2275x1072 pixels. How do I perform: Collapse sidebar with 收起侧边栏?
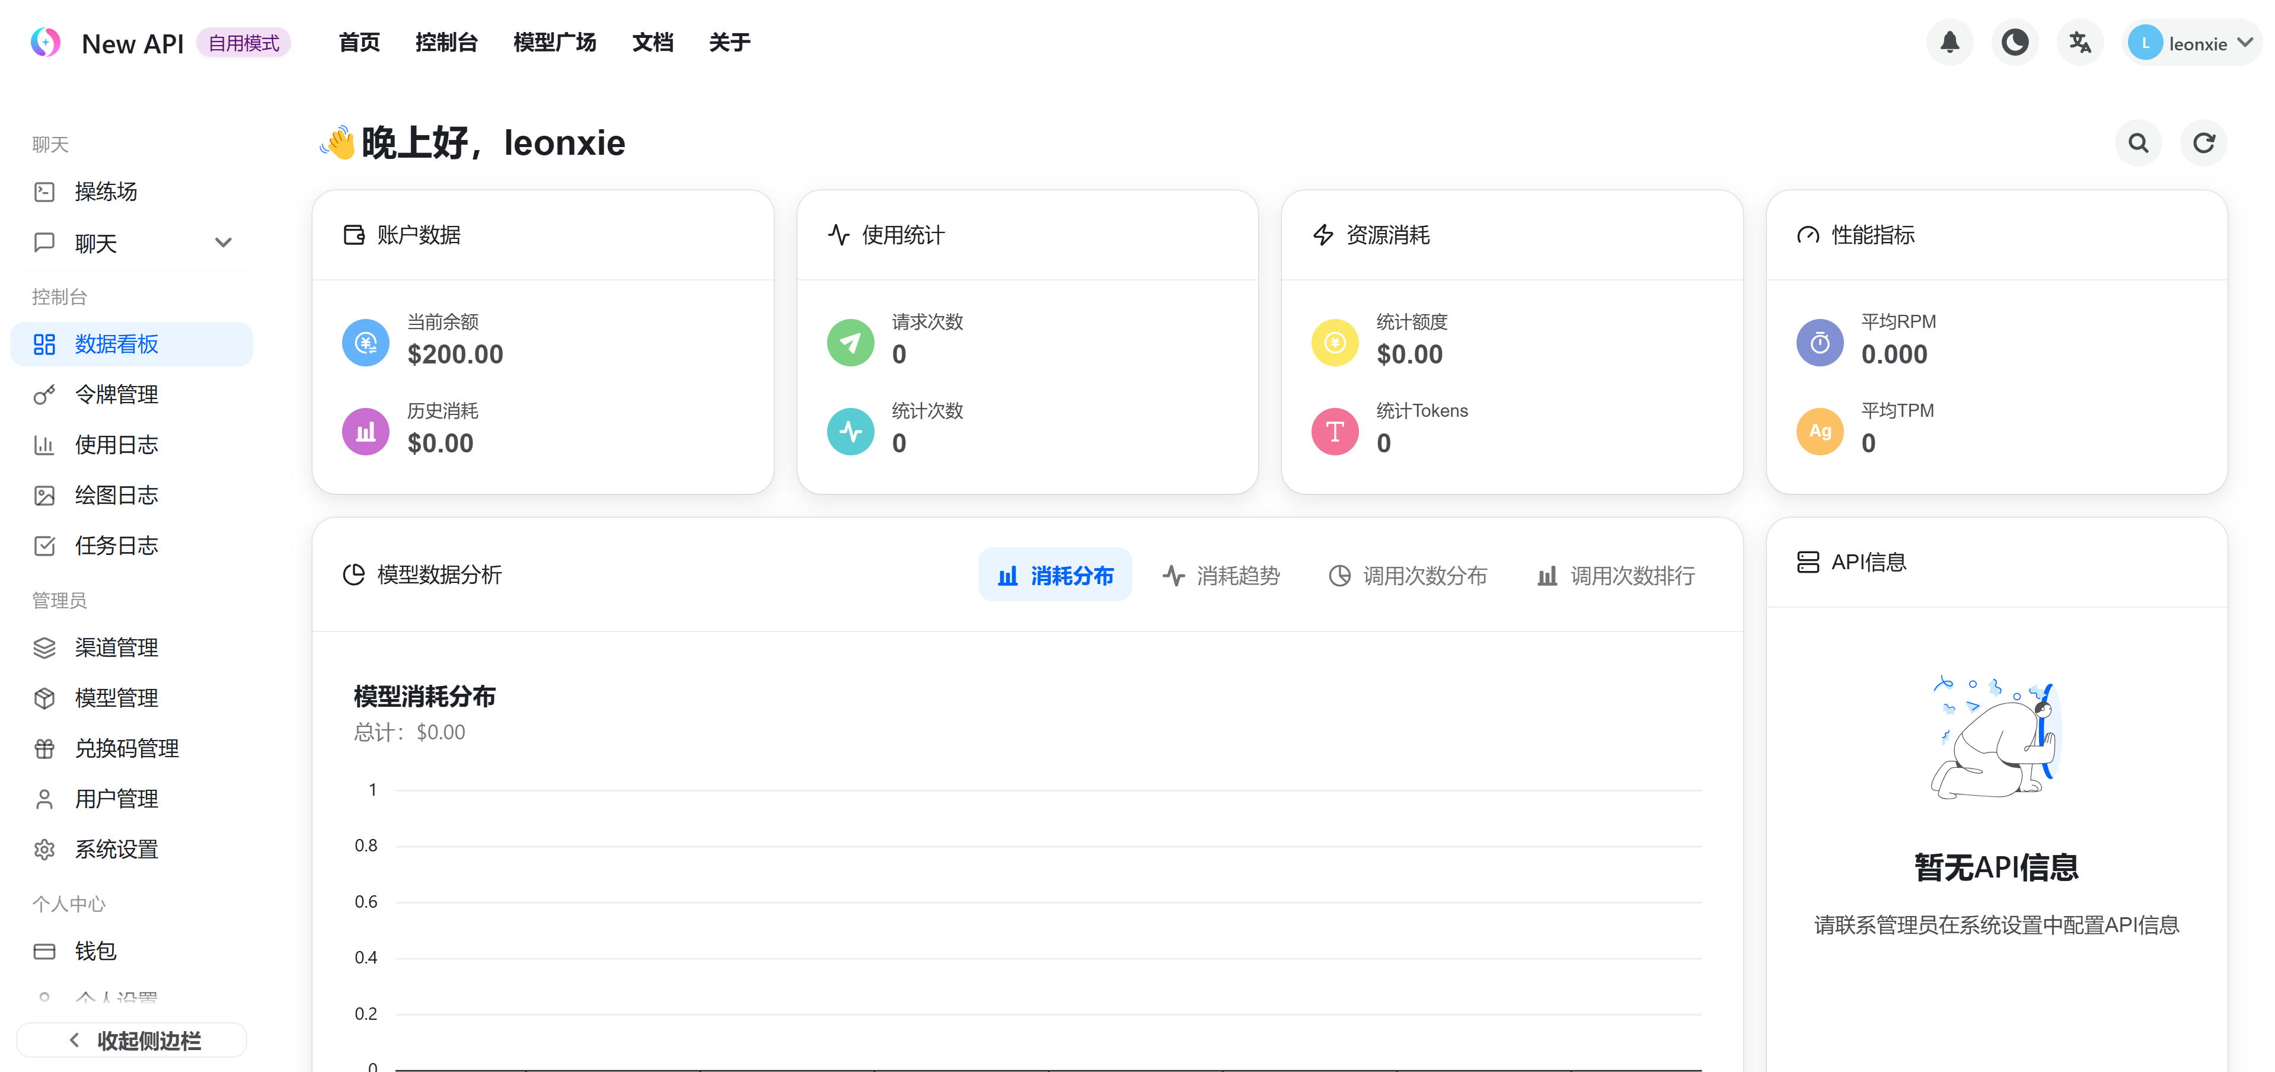coord(132,1040)
